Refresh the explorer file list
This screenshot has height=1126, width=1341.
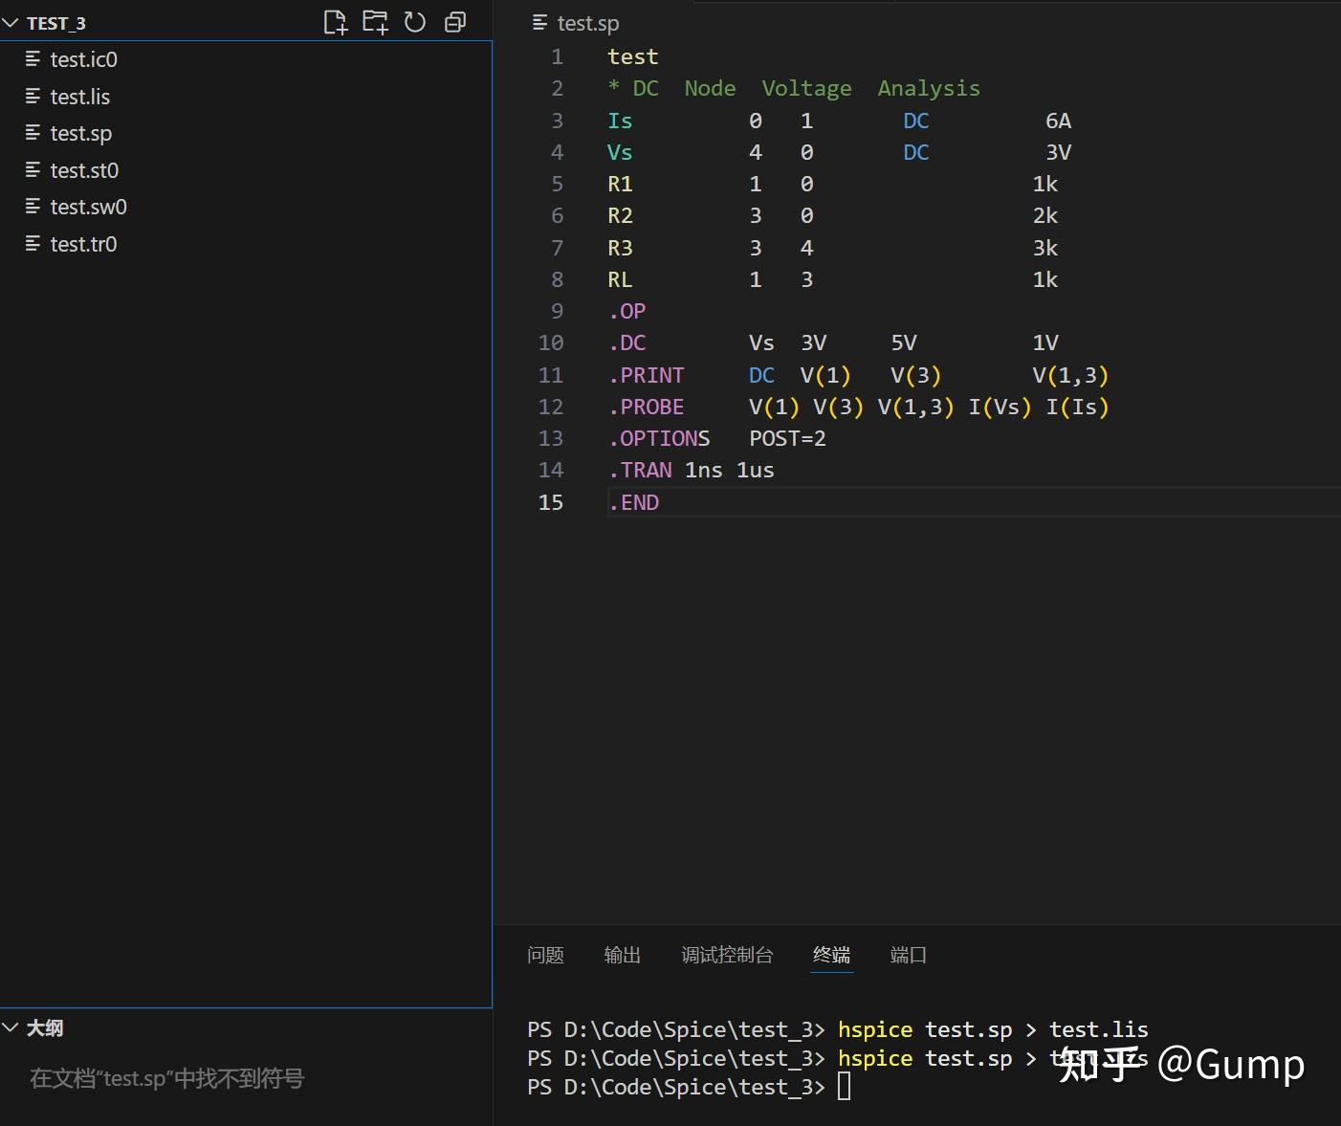415,22
